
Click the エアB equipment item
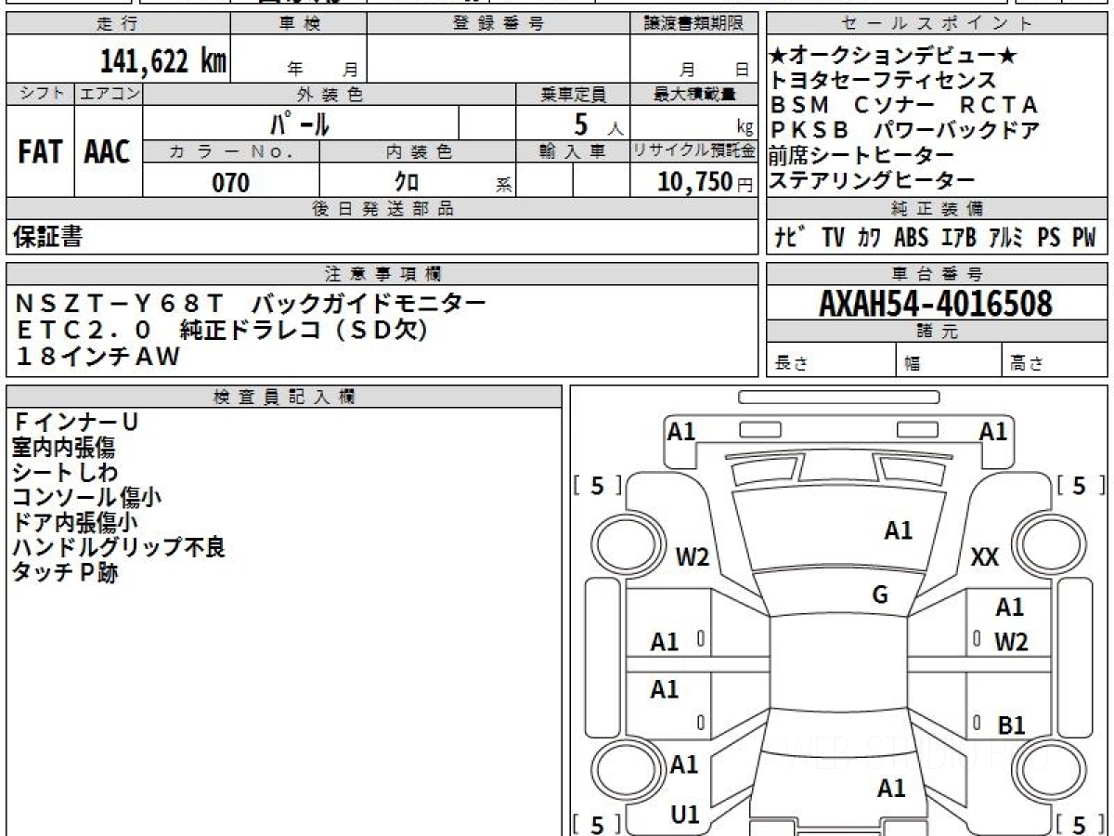coord(959,238)
